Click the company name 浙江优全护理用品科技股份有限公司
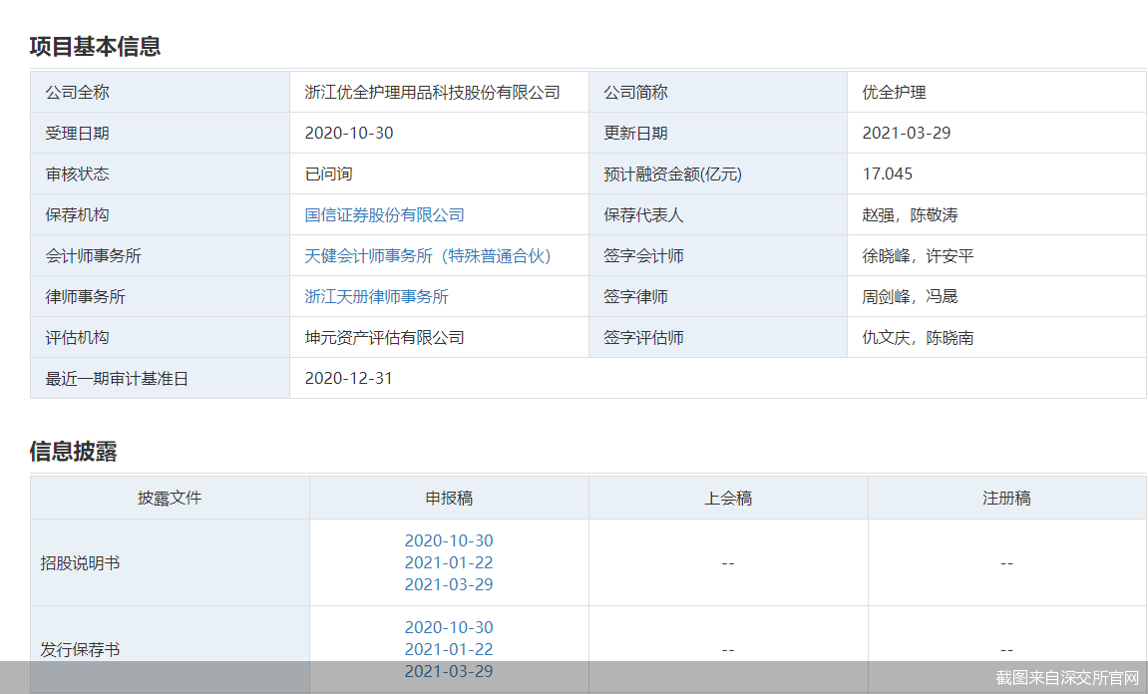Image resolution: width=1148 pixels, height=694 pixels. tap(432, 93)
